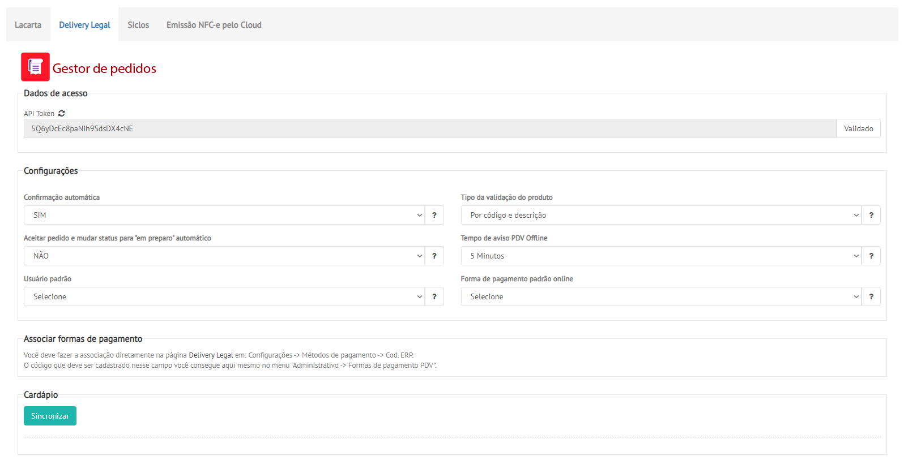Expand the Aceitar pedido automático dropdown

pos(224,256)
